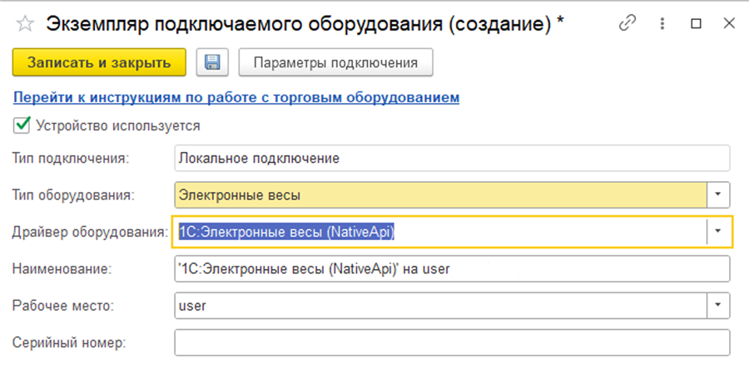The width and height of the screenshot is (749, 368).
Task: Close the equipment creation window
Action: (727, 24)
